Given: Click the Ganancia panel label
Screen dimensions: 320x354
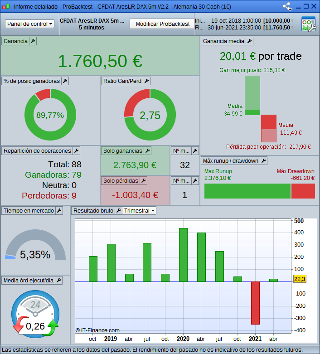Looking at the screenshot, I should (x=15, y=41).
